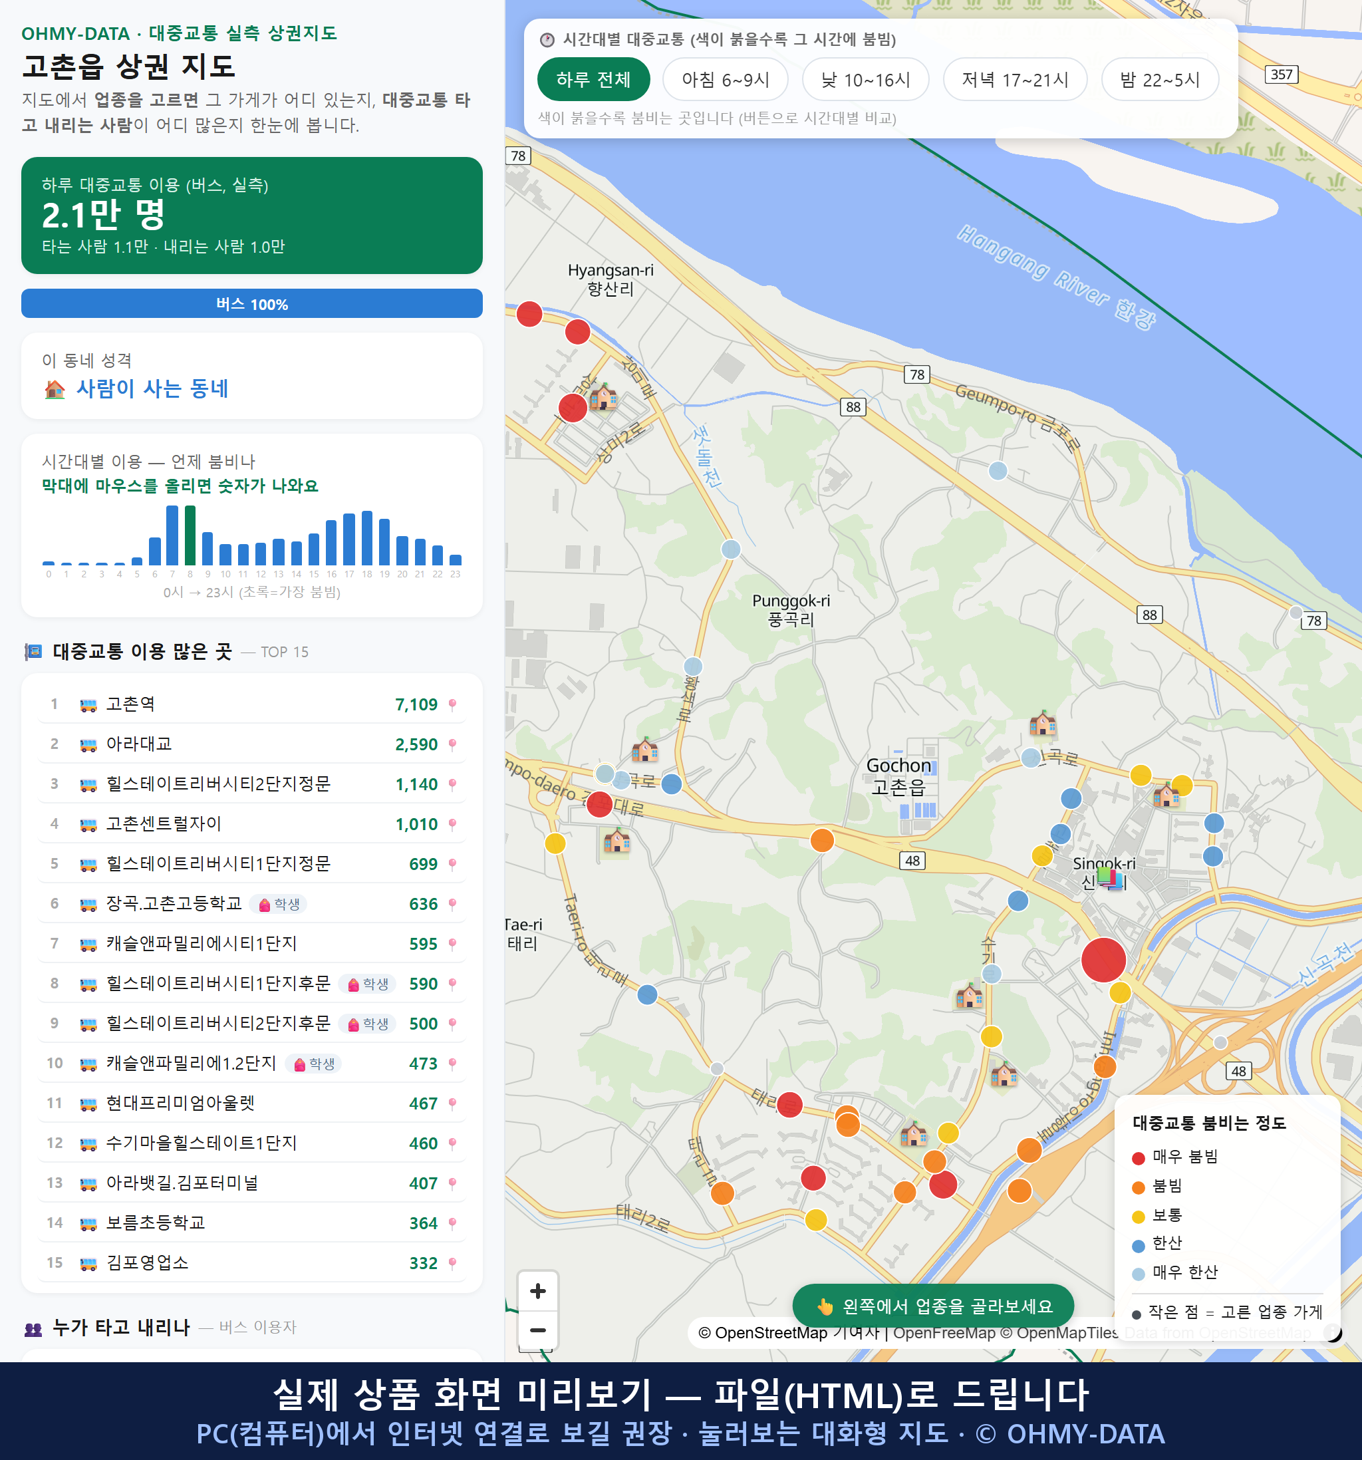This screenshot has height=1460, width=1362.
Task: Click the 18시 bar in hourly chart
Action: [x=367, y=537]
